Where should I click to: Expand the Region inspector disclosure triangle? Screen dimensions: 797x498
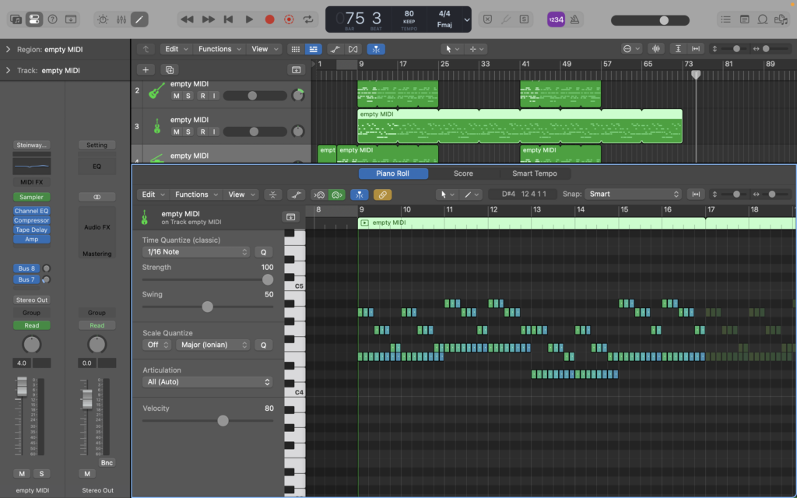pos(8,50)
